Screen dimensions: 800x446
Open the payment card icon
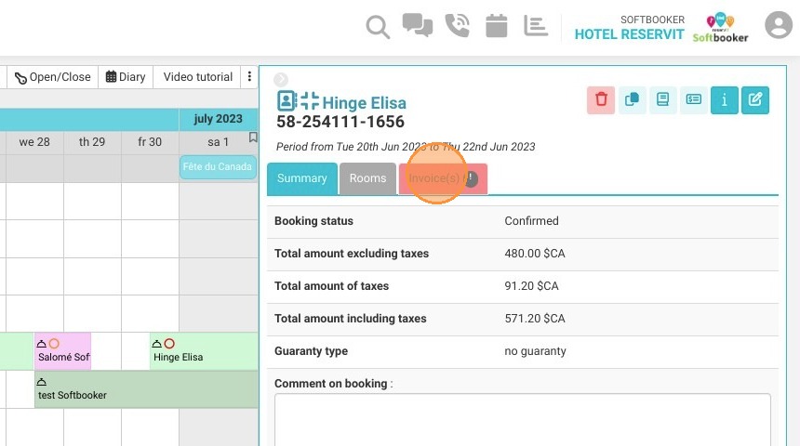[693, 100]
